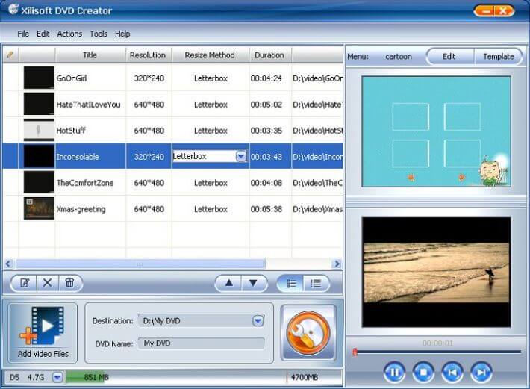Viewport: 530px width, 389px height.
Task: Click the DVD Name input field
Action: pos(201,343)
